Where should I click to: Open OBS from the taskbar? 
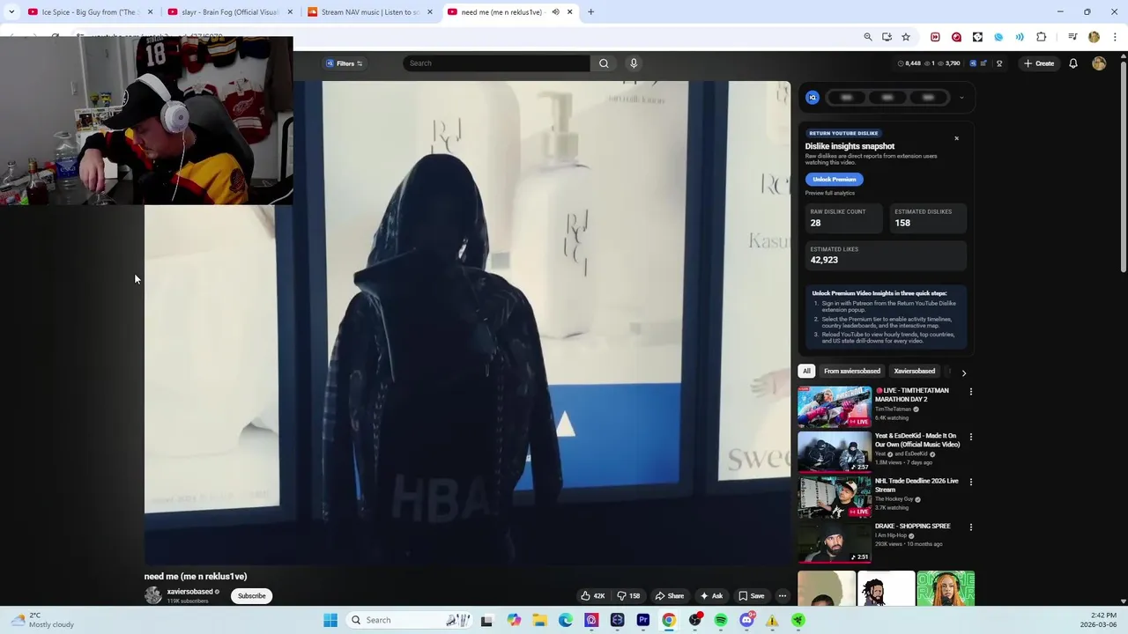coord(695,620)
